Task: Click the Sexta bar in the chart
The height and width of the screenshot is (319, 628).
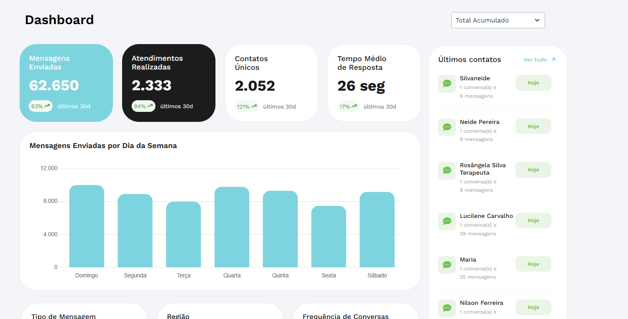Action: (x=329, y=237)
